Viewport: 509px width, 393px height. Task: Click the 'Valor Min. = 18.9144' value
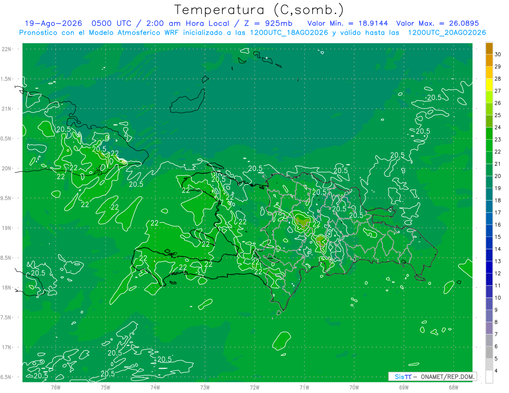[347, 23]
